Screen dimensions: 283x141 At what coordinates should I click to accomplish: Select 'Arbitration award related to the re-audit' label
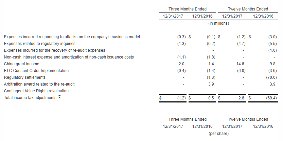point(39,84)
